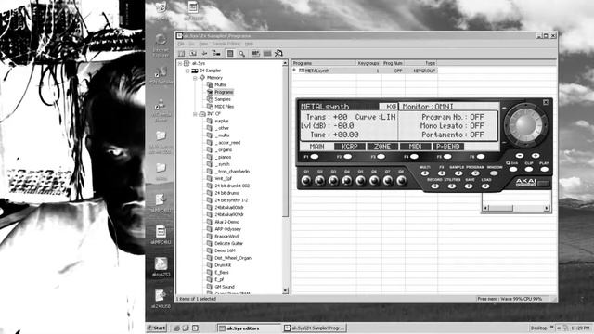The height and width of the screenshot is (334, 594).
Task: Select Programs in the Memory tree
Action: tap(224, 92)
